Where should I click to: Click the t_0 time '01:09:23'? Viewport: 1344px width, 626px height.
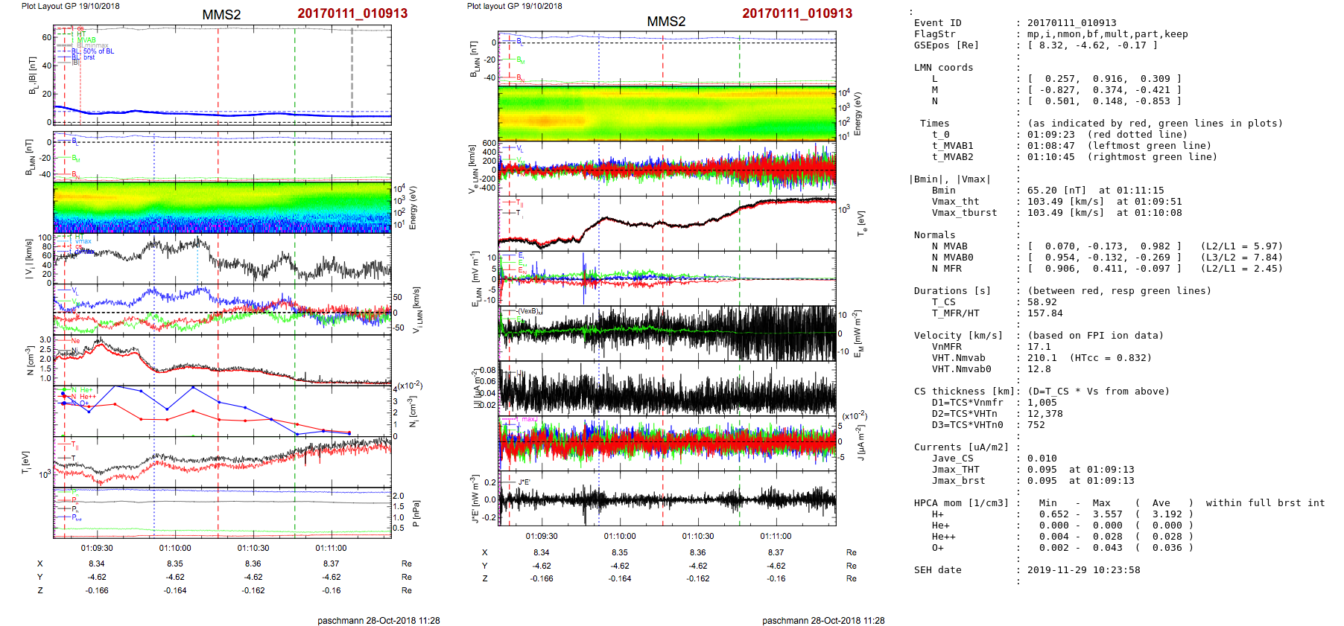click(x=1051, y=135)
